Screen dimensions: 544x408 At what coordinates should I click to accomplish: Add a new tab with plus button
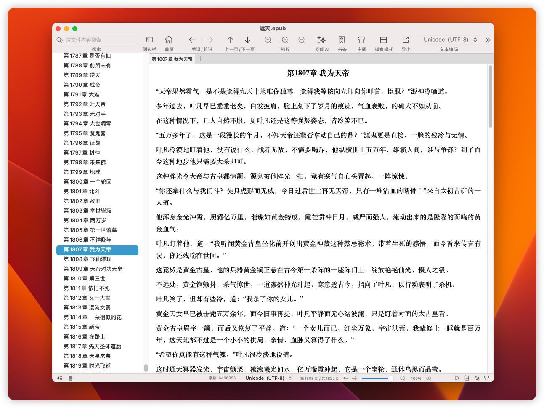click(x=201, y=59)
